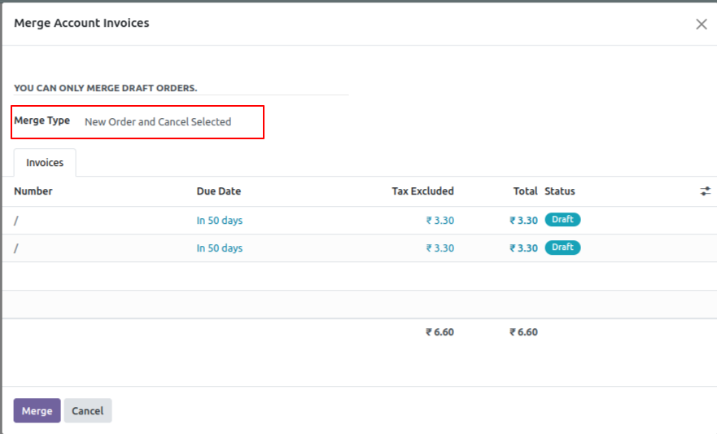Sort by the Number column header
The width and height of the screenshot is (717, 434).
[33, 191]
